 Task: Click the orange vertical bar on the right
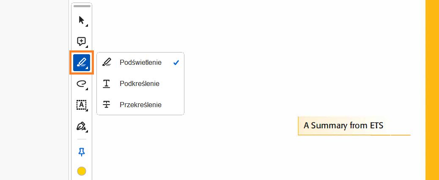tap(432, 90)
